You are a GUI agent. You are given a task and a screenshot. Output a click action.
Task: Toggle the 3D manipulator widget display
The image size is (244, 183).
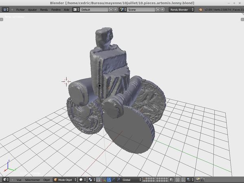[105, 179]
